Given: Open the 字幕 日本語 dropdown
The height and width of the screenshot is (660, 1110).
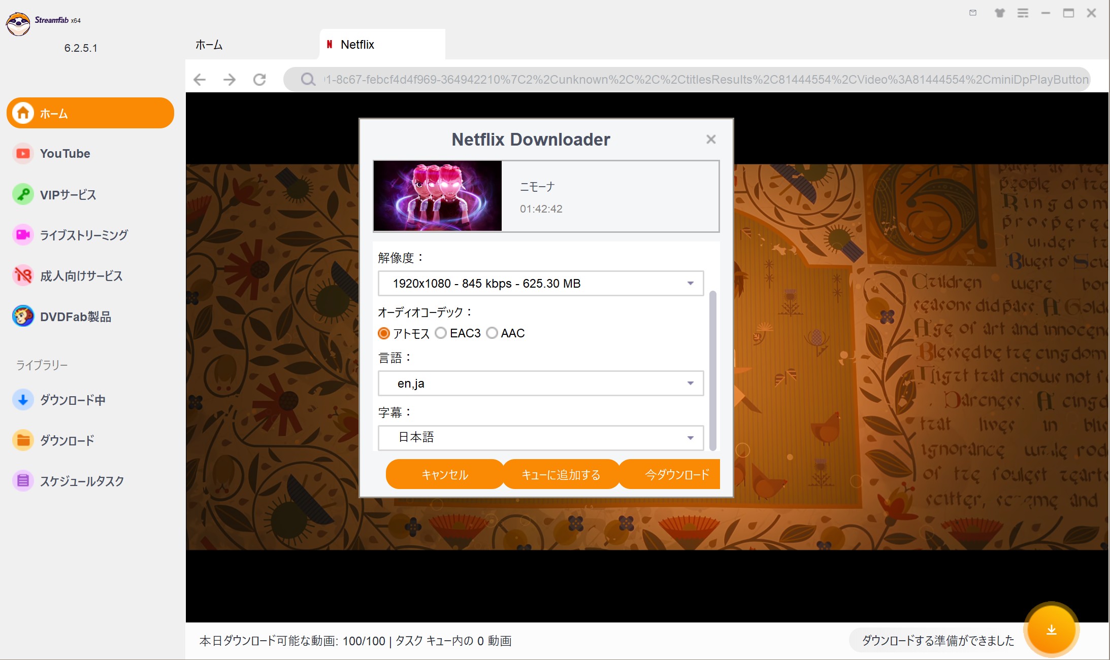Looking at the screenshot, I should coord(541,437).
